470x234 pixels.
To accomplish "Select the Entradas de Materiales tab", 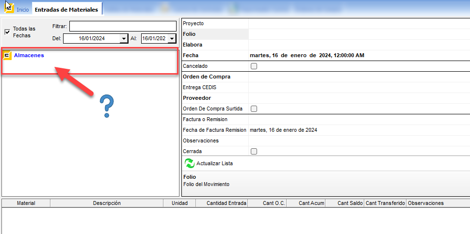I will pyautogui.click(x=66, y=10).
